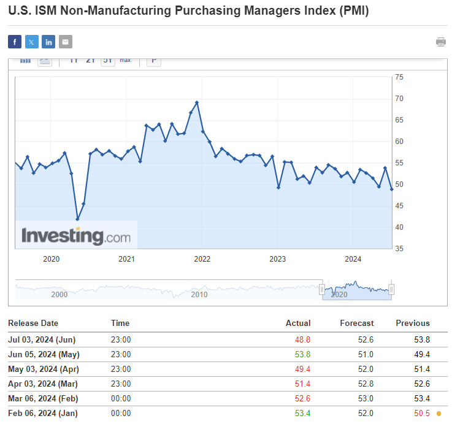Grab the right navigator range handle

(391, 289)
